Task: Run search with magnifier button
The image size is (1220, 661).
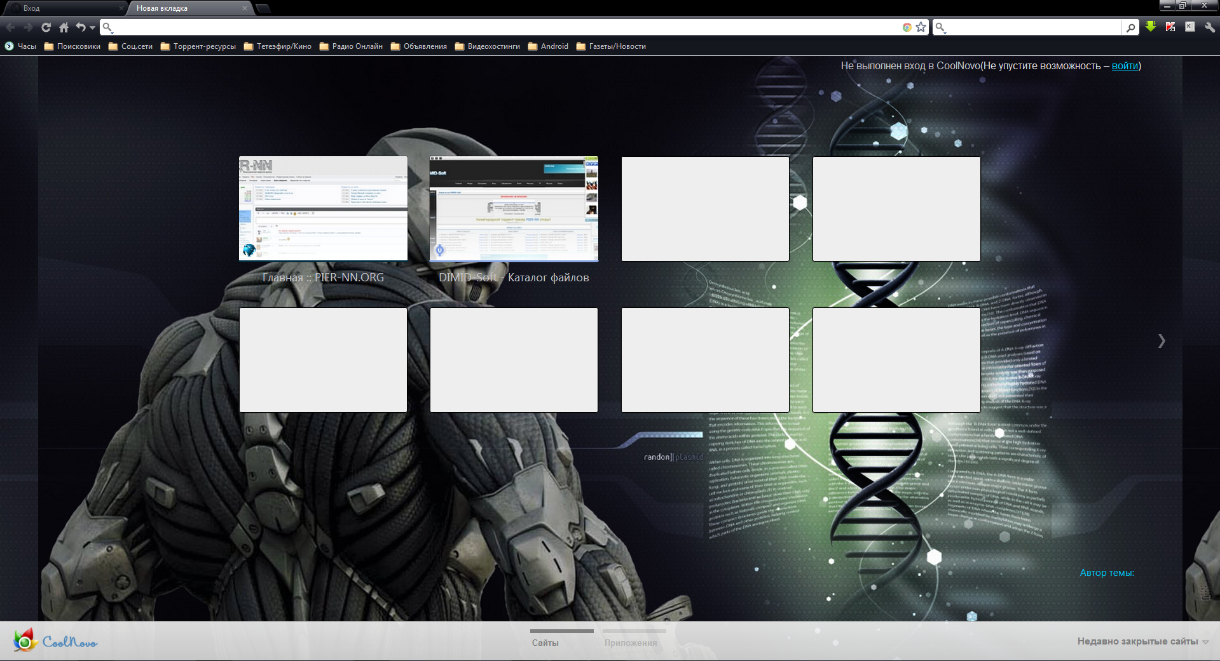Action: coord(1130,27)
